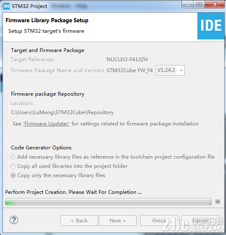Image resolution: width=226 pixels, height=235 pixels.
Task: Click the Finish button
Action: tap(159, 220)
